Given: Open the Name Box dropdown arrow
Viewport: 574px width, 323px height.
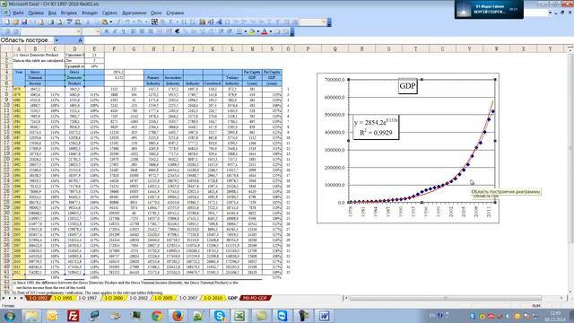Looking at the screenshot, I should tap(57, 39).
